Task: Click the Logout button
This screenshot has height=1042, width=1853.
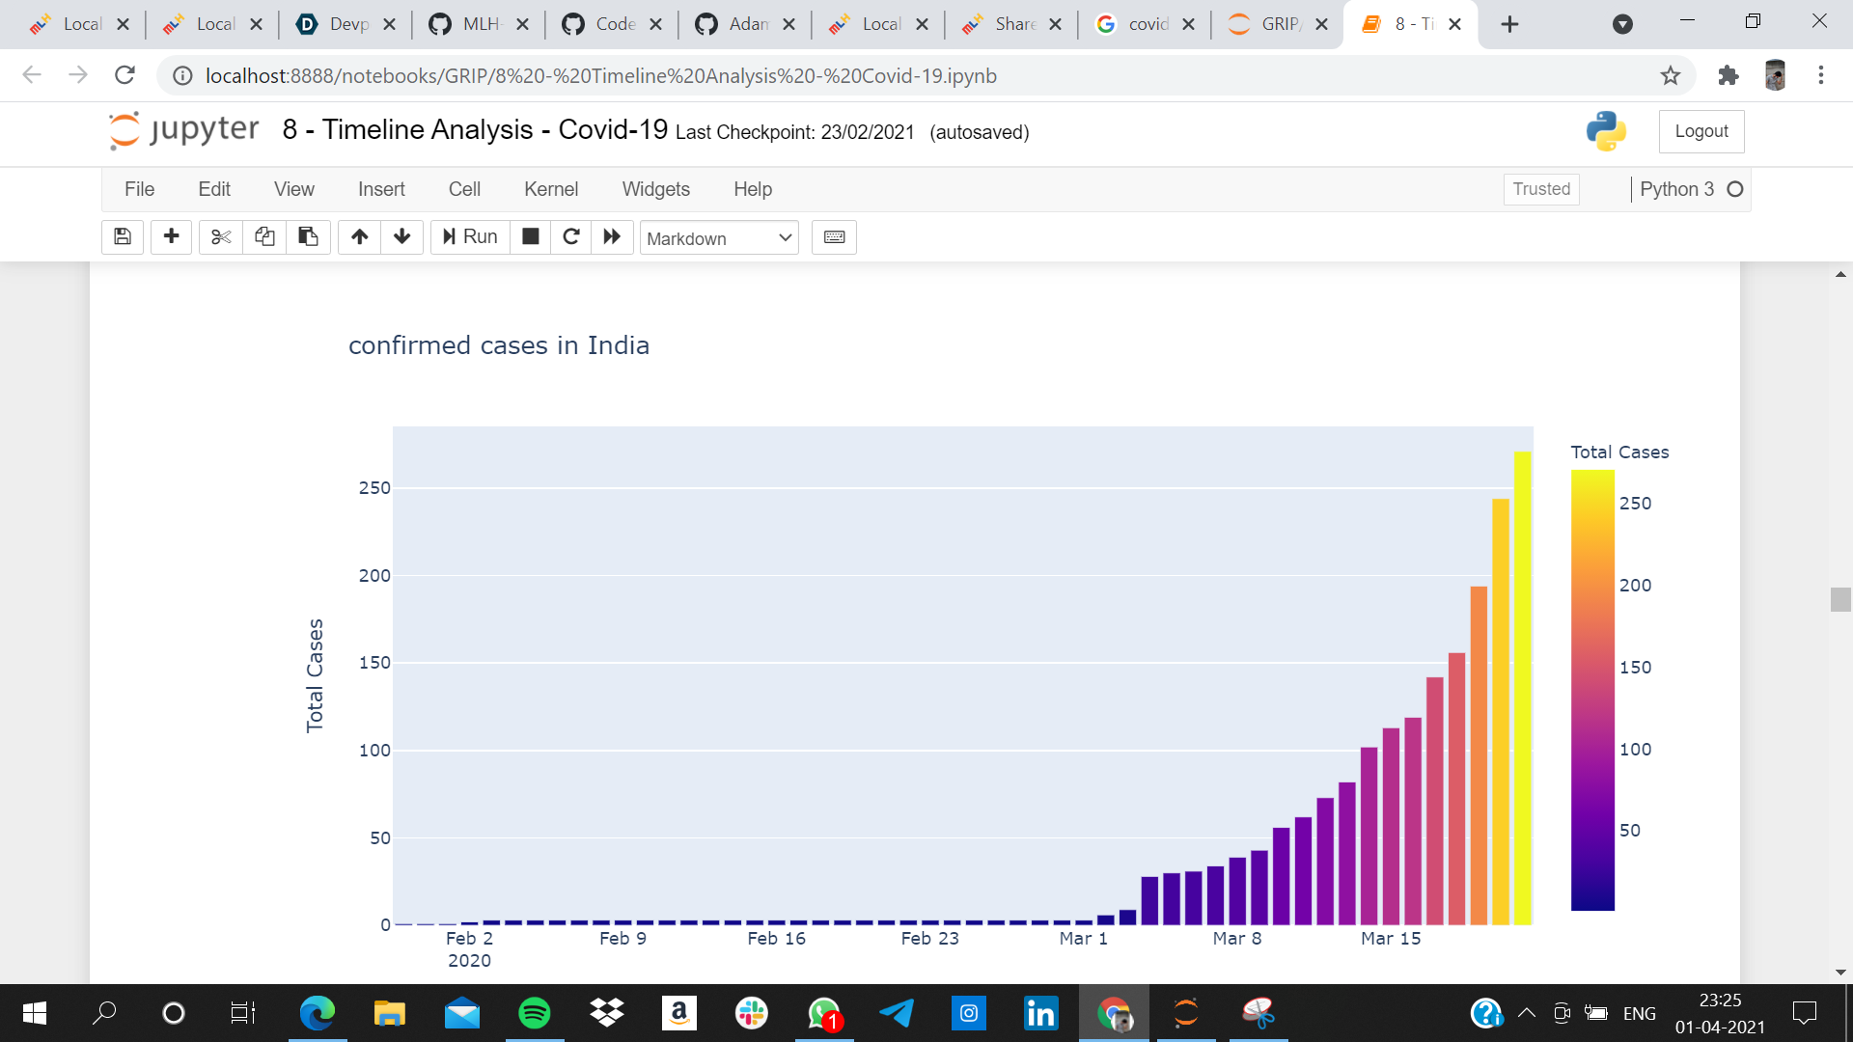Action: [1701, 131]
